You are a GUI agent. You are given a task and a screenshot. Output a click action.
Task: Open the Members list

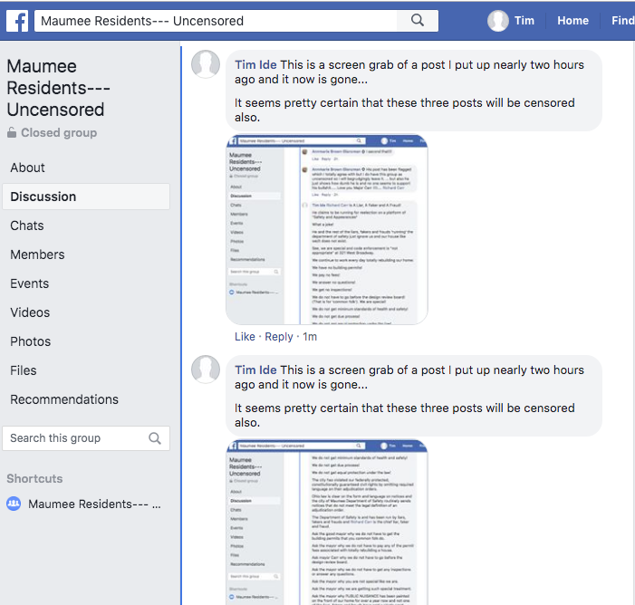click(36, 254)
